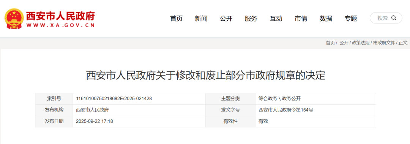Open the 首页 navigation menu
Image resolution: width=410 pixels, height=144 pixels.
(176, 19)
